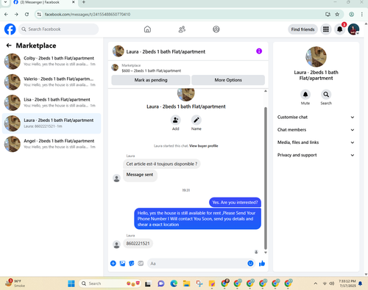Open the Angel 2beds 1 bath conversation
Viewport: 368px width, 290px height.
coord(52,144)
